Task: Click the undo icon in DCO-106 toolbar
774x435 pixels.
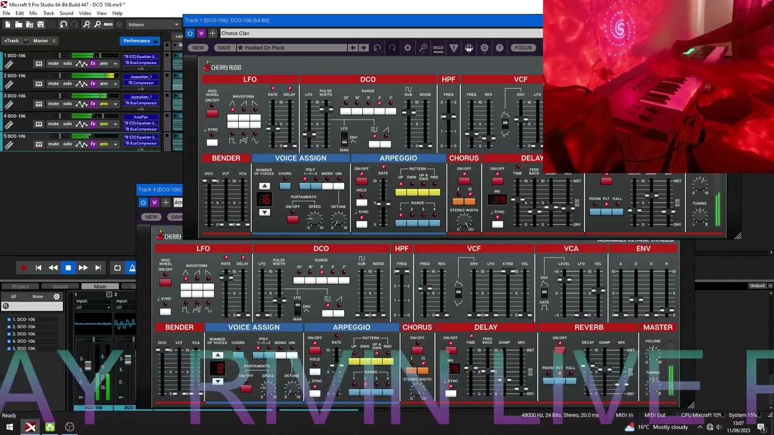Action: coord(377,48)
